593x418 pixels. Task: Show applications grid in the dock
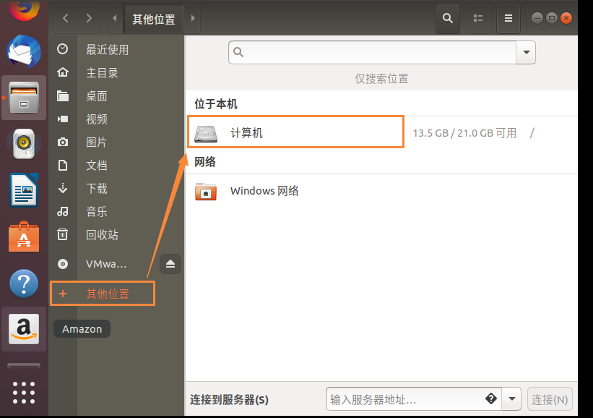click(x=24, y=393)
